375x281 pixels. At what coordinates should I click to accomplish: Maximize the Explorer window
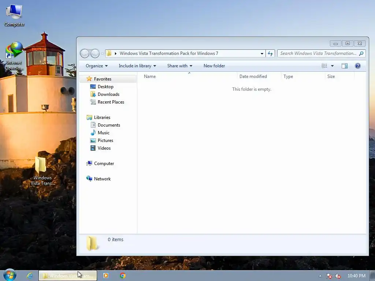(348, 43)
